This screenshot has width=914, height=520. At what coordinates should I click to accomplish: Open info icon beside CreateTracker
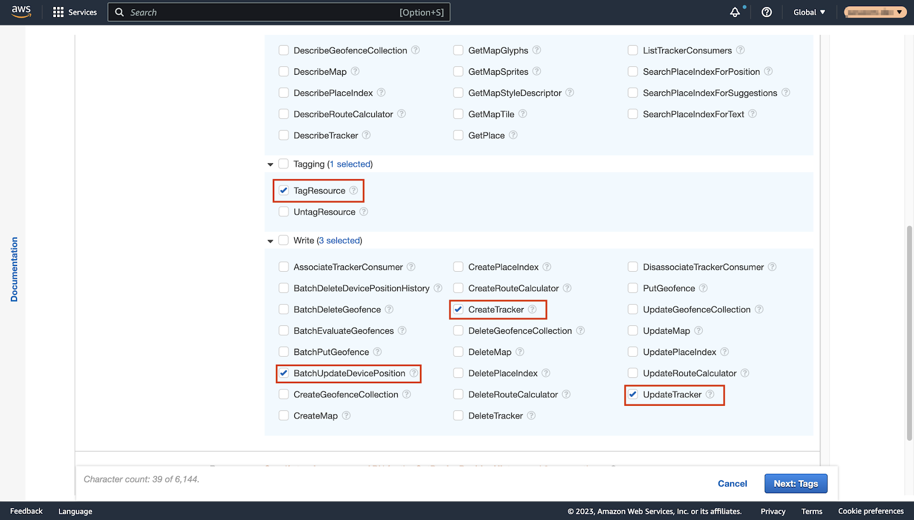click(x=532, y=309)
